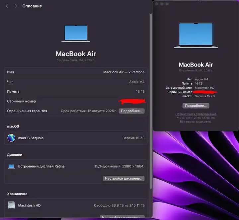Viewport: 239px width, 220px height.
Task: Click the MacBook Air laptop image in Описание
Action: 76,34
